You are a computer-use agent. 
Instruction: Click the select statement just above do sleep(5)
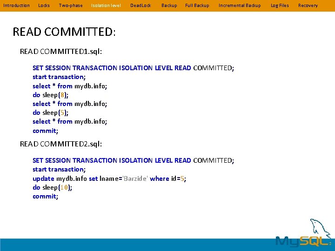tap(70, 104)
